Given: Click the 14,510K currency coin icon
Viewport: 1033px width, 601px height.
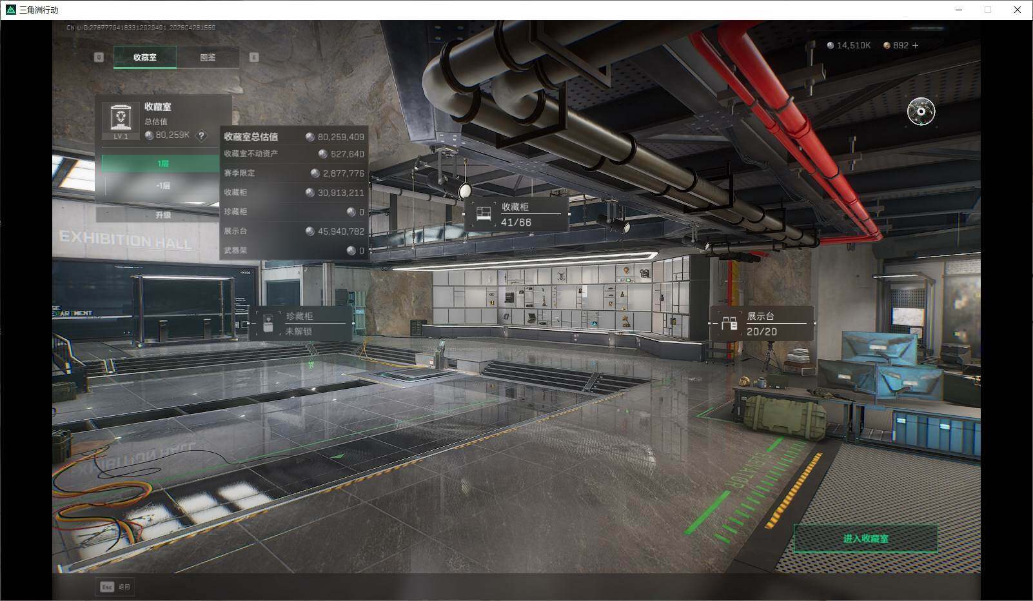Looking at the screenshot, I should click(x=831, y=45).
